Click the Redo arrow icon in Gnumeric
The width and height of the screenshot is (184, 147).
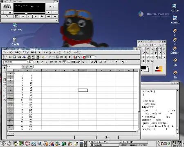50,57
